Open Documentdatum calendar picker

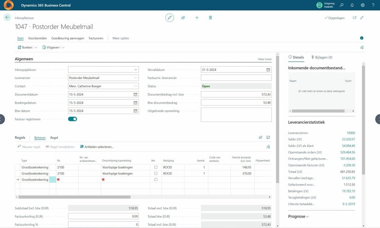135,94
